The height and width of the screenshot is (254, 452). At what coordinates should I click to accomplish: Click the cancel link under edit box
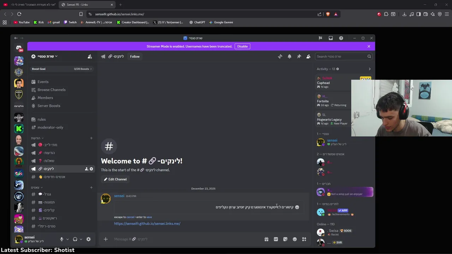coord(130,217)
